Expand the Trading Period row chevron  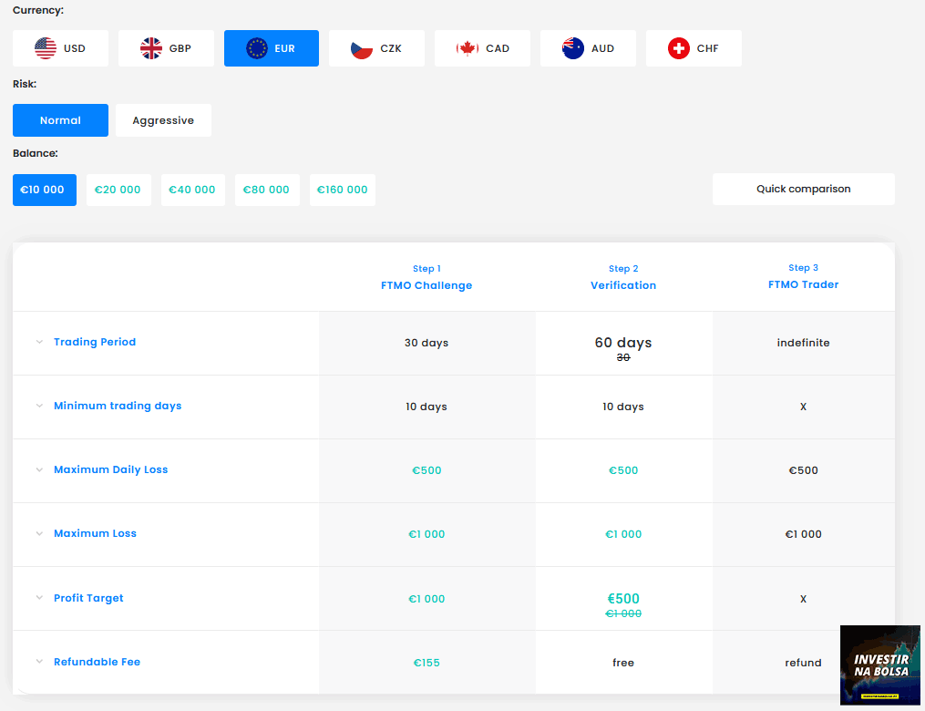click(x=39, y=343)
